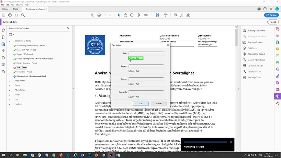Switch to the Tools tab
Screen dimensions: 281x158
[x=15, y=9]
